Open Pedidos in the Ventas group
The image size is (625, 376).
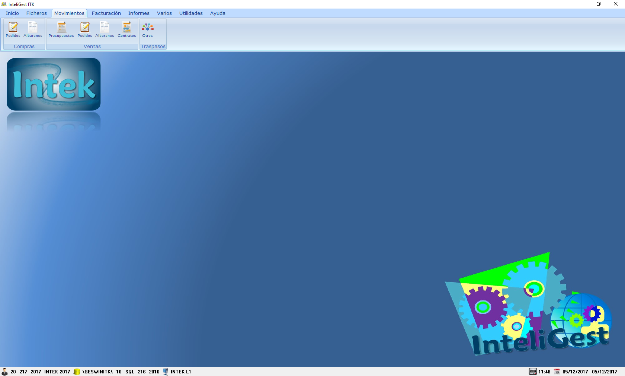point(85,29)
